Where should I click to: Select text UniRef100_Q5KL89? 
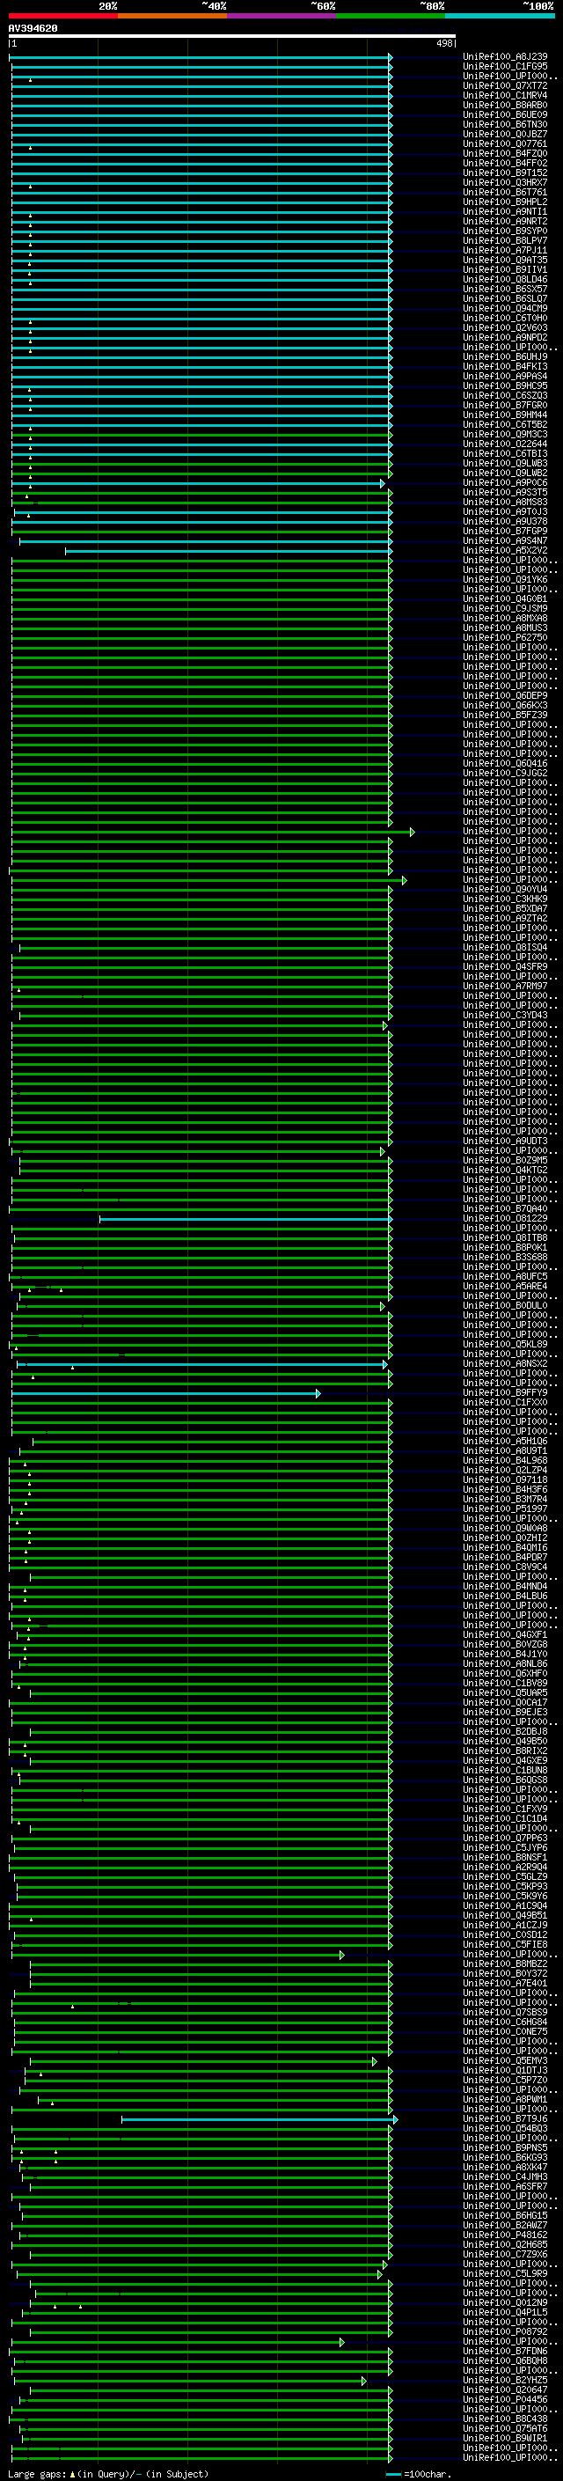(x=505, y=1345)
